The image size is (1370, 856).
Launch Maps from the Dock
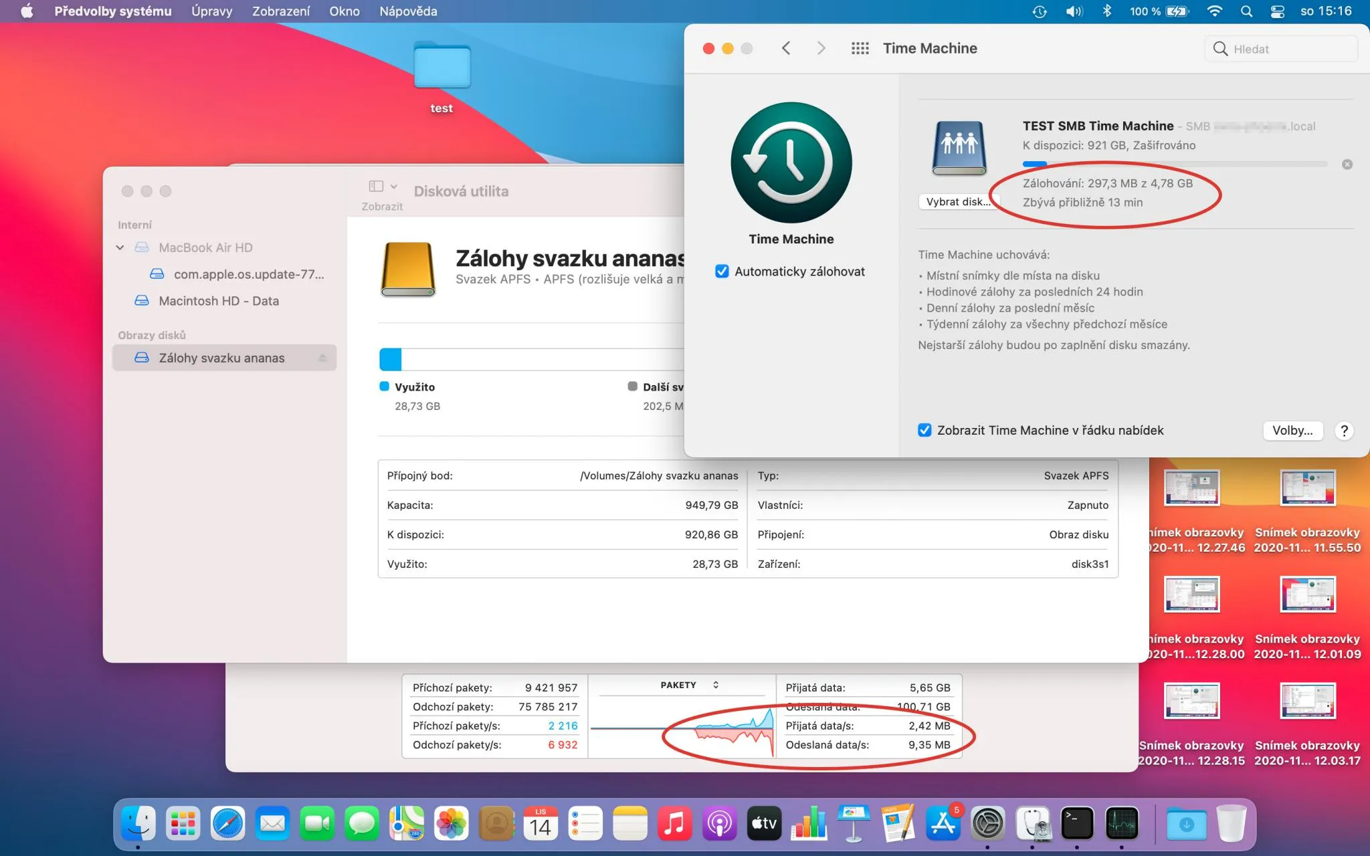tap(407, 823)
